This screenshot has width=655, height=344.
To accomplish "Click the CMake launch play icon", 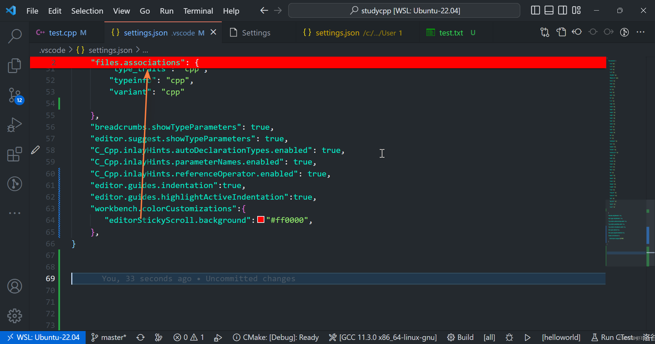I will (527, 338).
